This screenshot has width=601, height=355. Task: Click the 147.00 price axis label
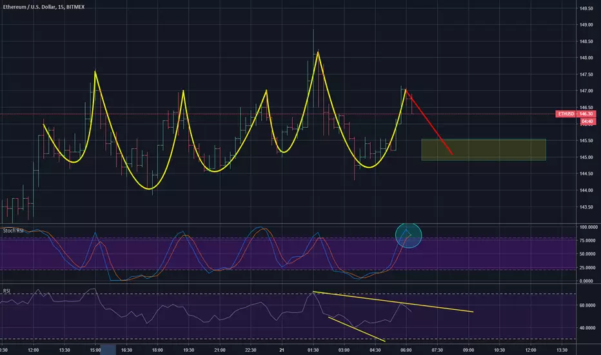pos(586,91)
